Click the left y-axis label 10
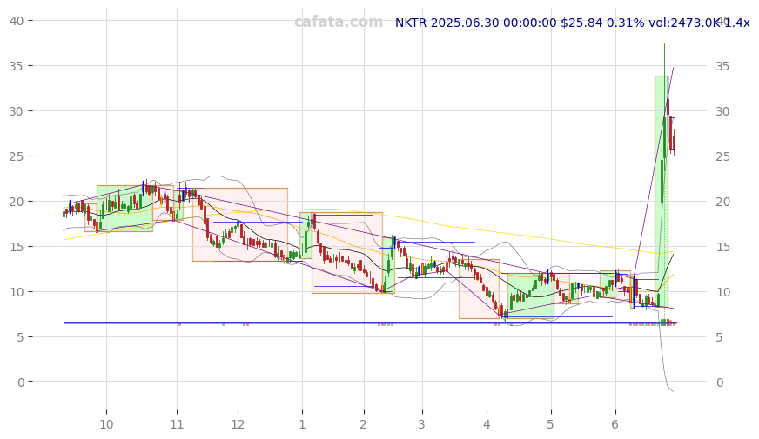This screenshot has height=439, width=759. point(16,292)
